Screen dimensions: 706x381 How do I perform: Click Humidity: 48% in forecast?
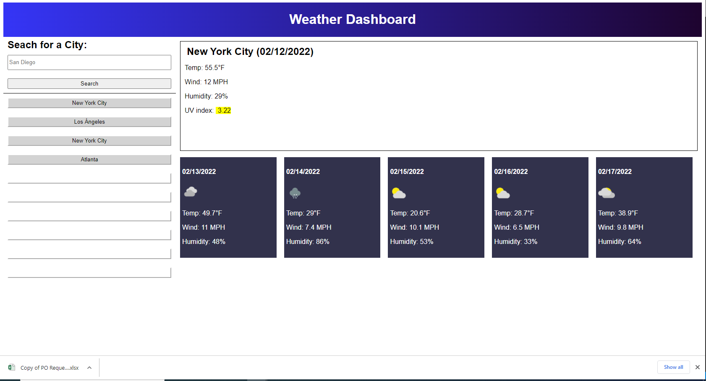[x=204, y=241]
